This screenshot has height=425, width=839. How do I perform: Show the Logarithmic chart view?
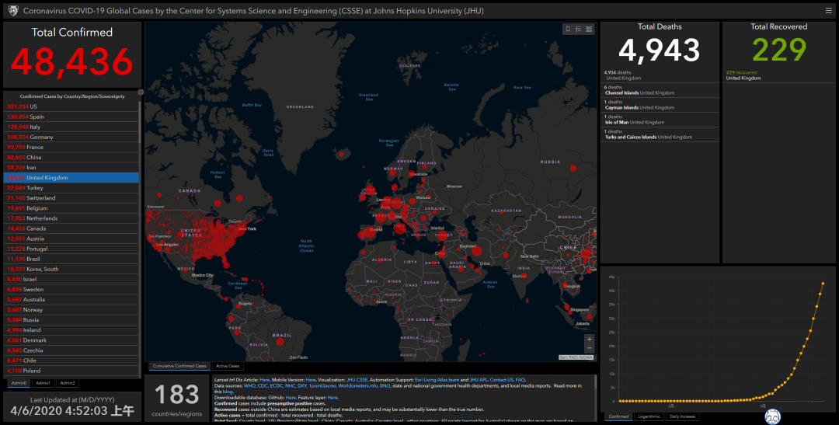[649, 416]
